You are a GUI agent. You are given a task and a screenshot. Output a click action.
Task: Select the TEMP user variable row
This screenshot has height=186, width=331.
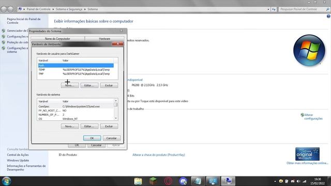pos(76,70)
